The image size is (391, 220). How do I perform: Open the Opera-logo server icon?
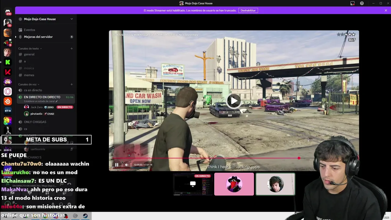(8, 91)
